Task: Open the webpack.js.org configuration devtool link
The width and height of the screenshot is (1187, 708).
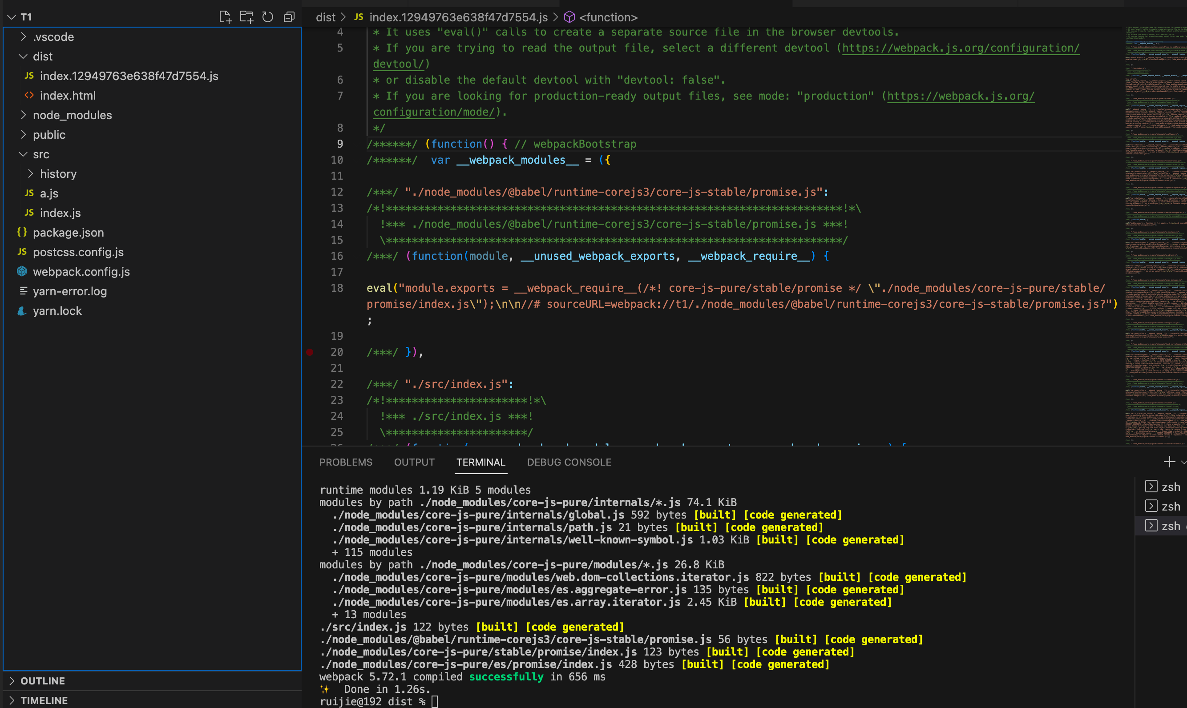Action: click(960, 48)
